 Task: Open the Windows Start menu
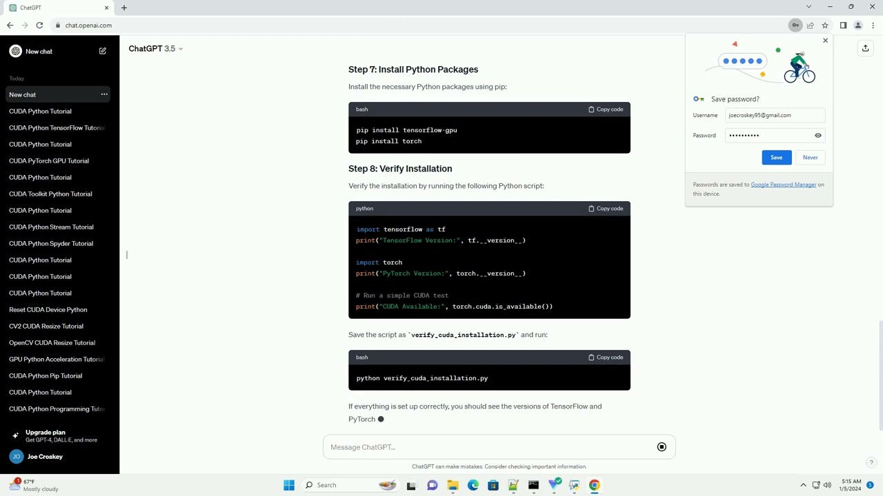pyautogui.click(x=289, y=485)
